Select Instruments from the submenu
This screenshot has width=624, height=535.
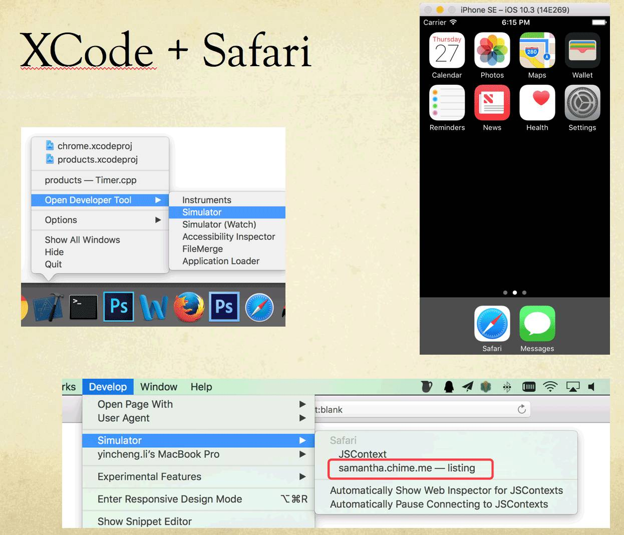[227, 200]
